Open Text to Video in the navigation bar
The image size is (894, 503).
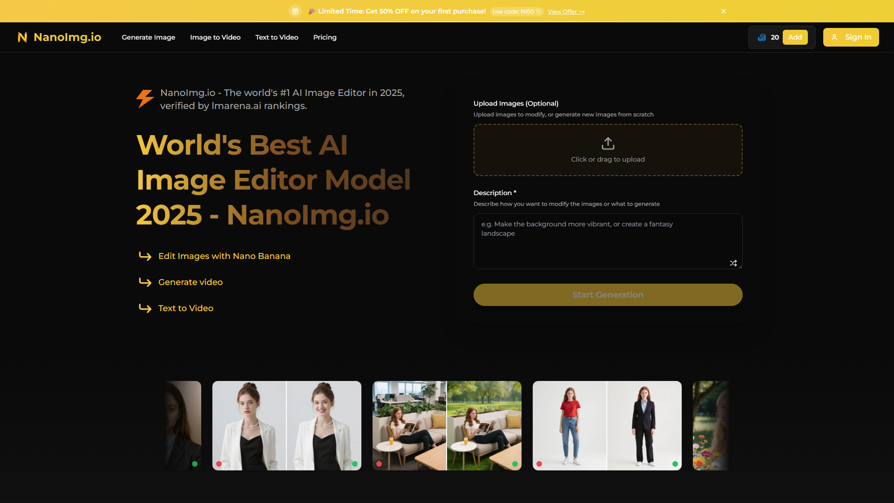(277, 37)
